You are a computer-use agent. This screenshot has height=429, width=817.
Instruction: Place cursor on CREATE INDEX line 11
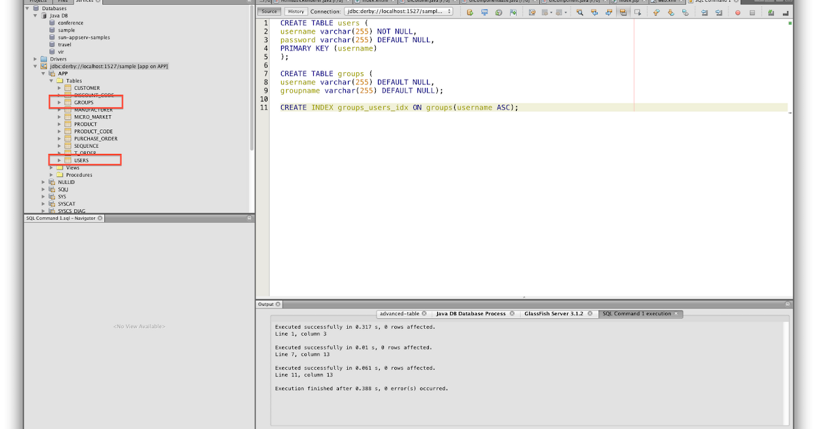[x=400, y=108]
